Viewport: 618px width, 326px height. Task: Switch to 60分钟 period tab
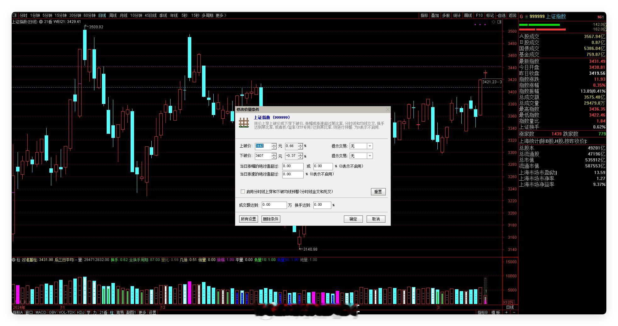pos(89,15)
